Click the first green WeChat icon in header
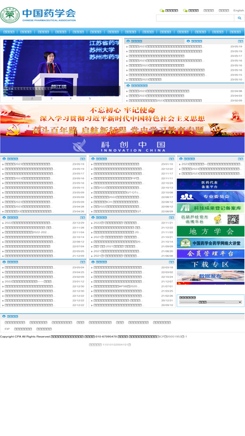 (161, 10)
